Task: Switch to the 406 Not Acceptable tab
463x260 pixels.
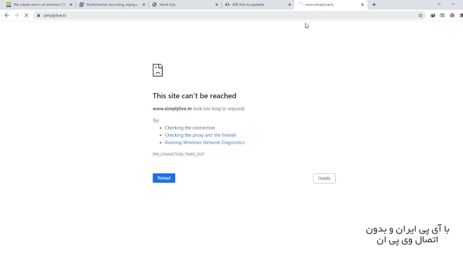Action: [257, 5]
